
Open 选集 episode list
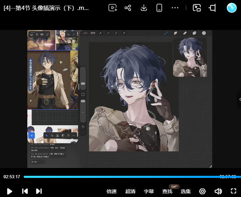(186, 191)
